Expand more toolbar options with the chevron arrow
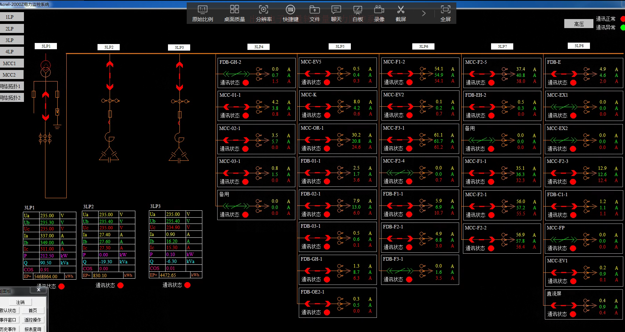The image size is (625, 332). [x=424, y=14]
